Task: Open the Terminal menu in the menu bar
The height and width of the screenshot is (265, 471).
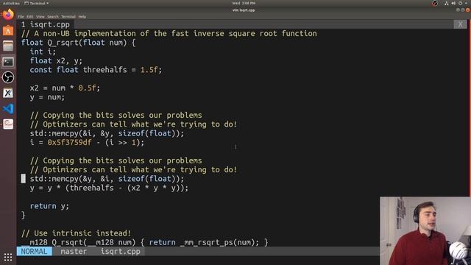Action: point(68,17)
